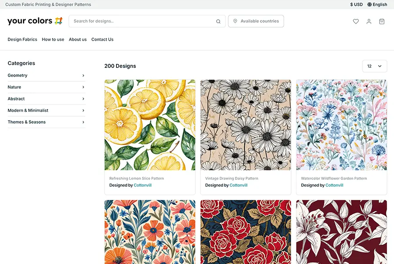
Task: Open the wishlist heart icon
Action: pos(355,21)
